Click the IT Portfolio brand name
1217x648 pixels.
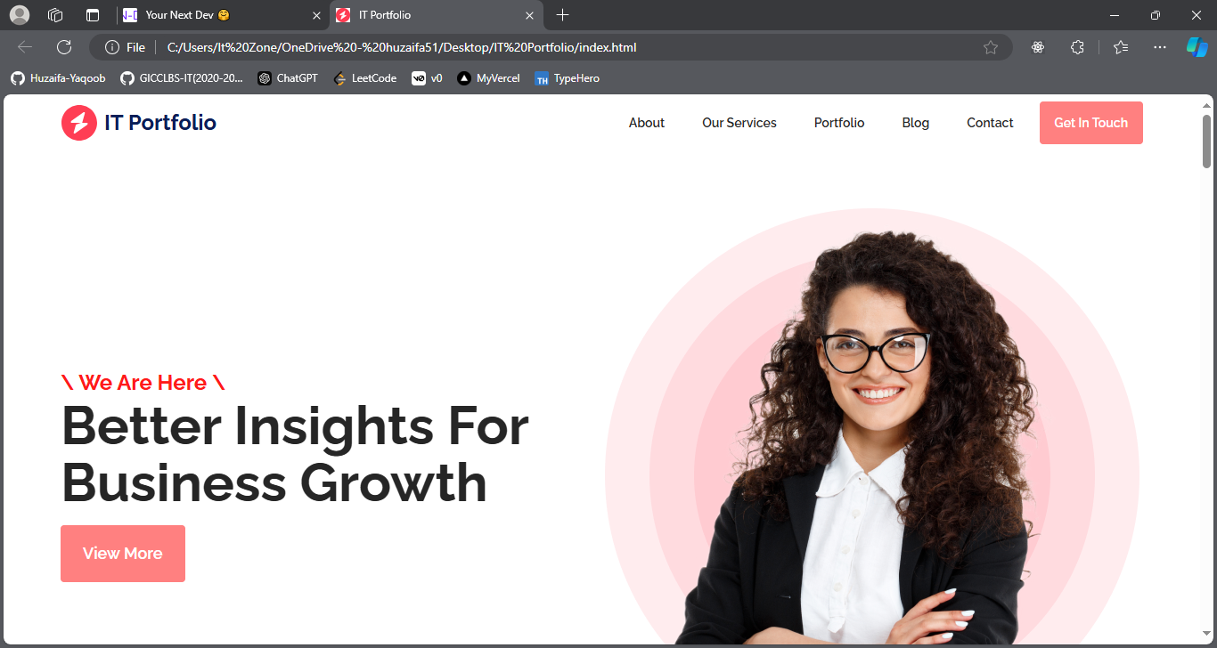(160, 123)
